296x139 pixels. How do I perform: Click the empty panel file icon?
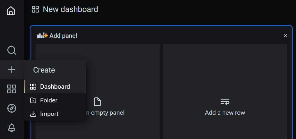[97, 102]
